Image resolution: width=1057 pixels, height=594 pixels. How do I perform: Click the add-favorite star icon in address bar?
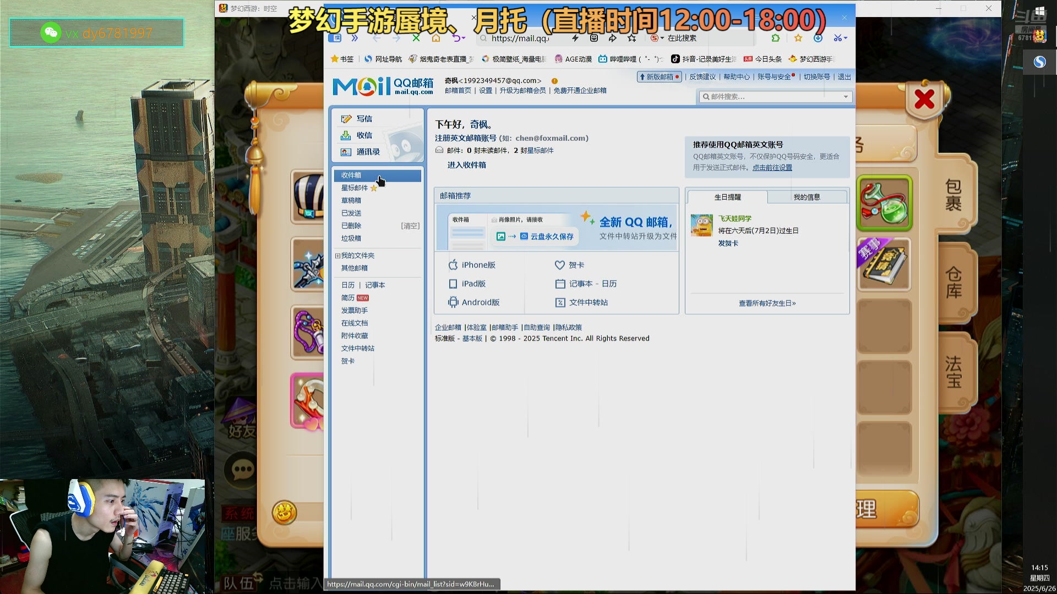tap(632, 38)
